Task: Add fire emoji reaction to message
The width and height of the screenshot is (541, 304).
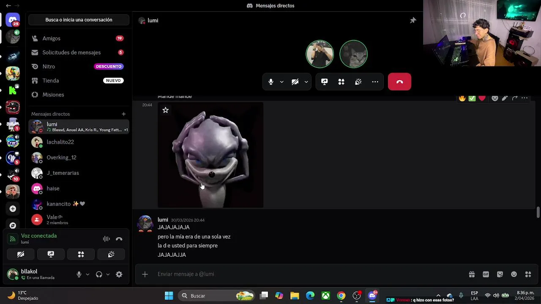Action: click(x=462, y=98)
